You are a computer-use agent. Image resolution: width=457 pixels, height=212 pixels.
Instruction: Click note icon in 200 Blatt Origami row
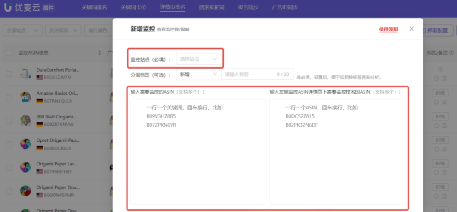[444, 125]
